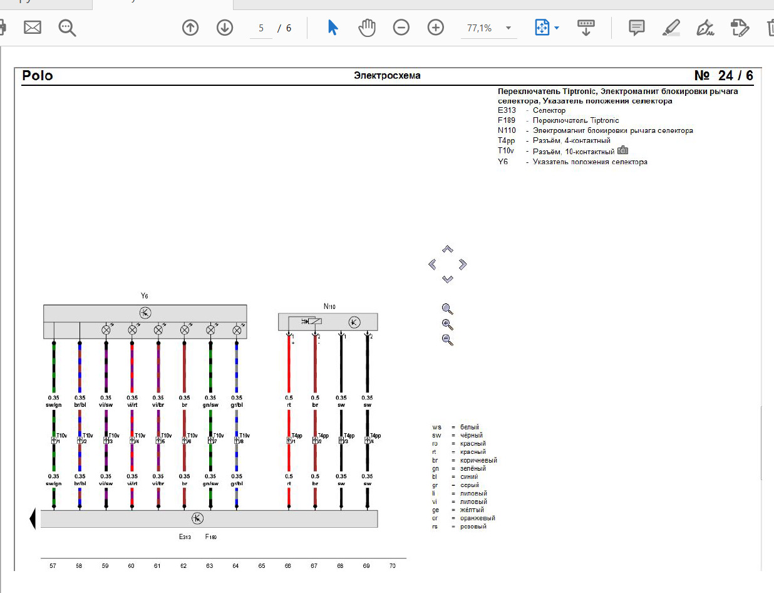Open the fountain pen sign tool
The width and height of the screenshot is (774, 593).
point(705,28)
